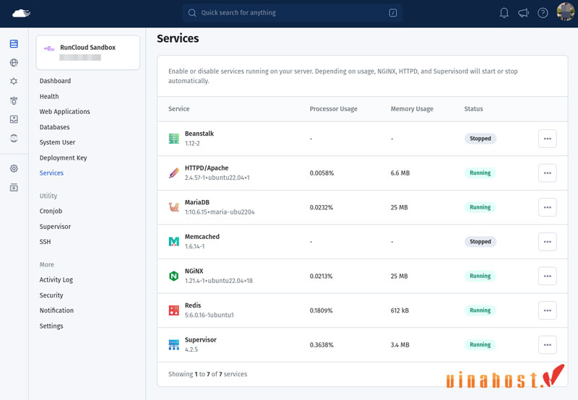Open the settings gear icon in left rail

(14, 168)
